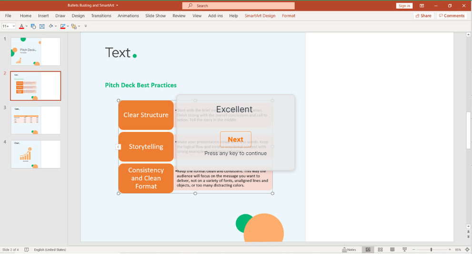The image size is (472, 254).
Task: Open the Draw tab
Action: (x=60, y=16)
